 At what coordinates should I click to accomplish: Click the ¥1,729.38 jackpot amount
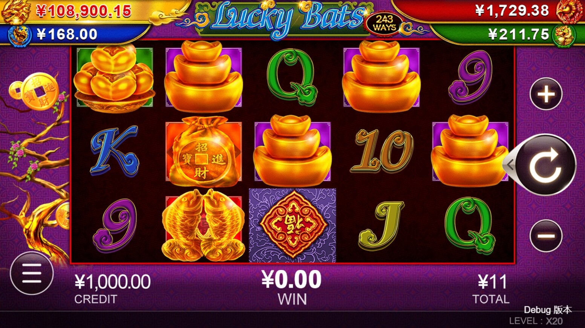(512, 11)
